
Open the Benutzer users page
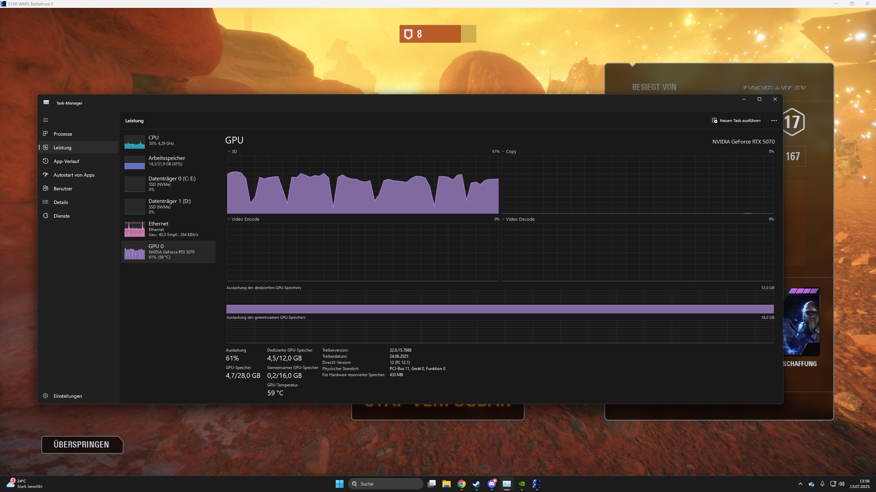(x=63, y=189)
